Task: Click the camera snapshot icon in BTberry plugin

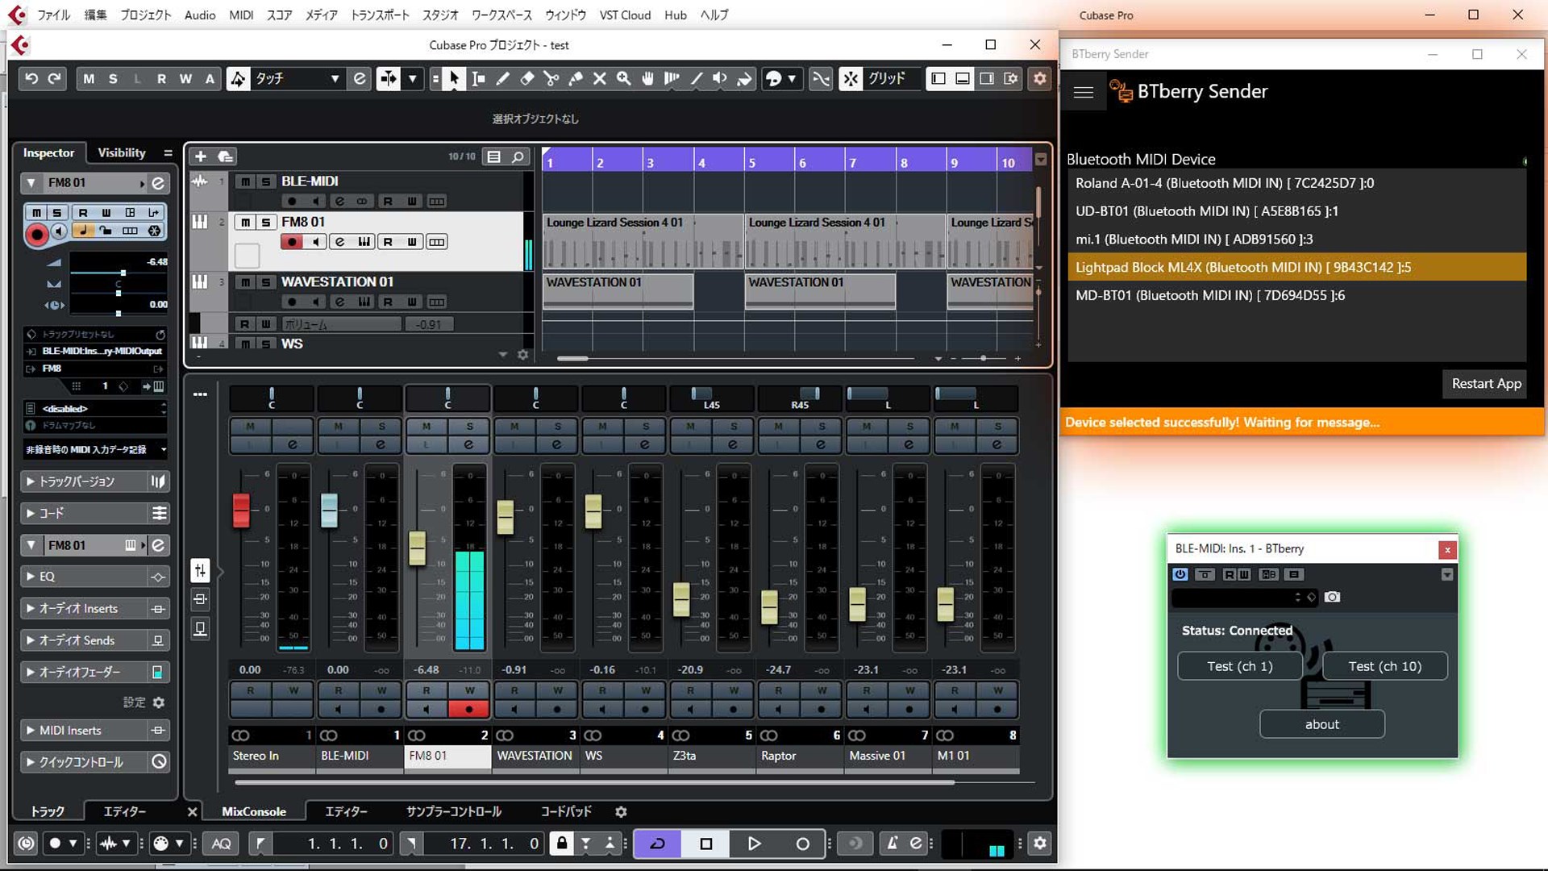Action: click(1332, 597)
